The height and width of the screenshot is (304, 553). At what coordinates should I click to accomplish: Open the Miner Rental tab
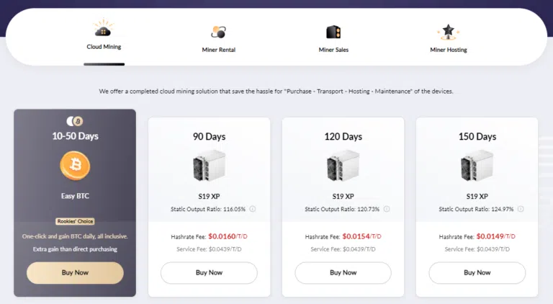[x=219, y=50]
